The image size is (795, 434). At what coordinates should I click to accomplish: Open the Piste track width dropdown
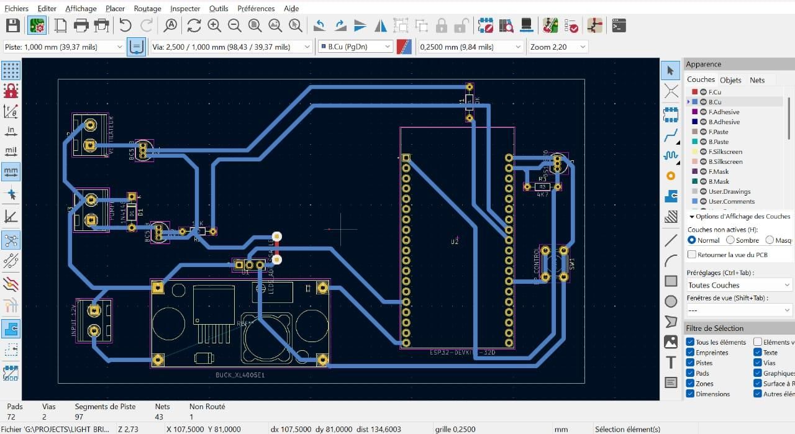[x=63, y=47]
